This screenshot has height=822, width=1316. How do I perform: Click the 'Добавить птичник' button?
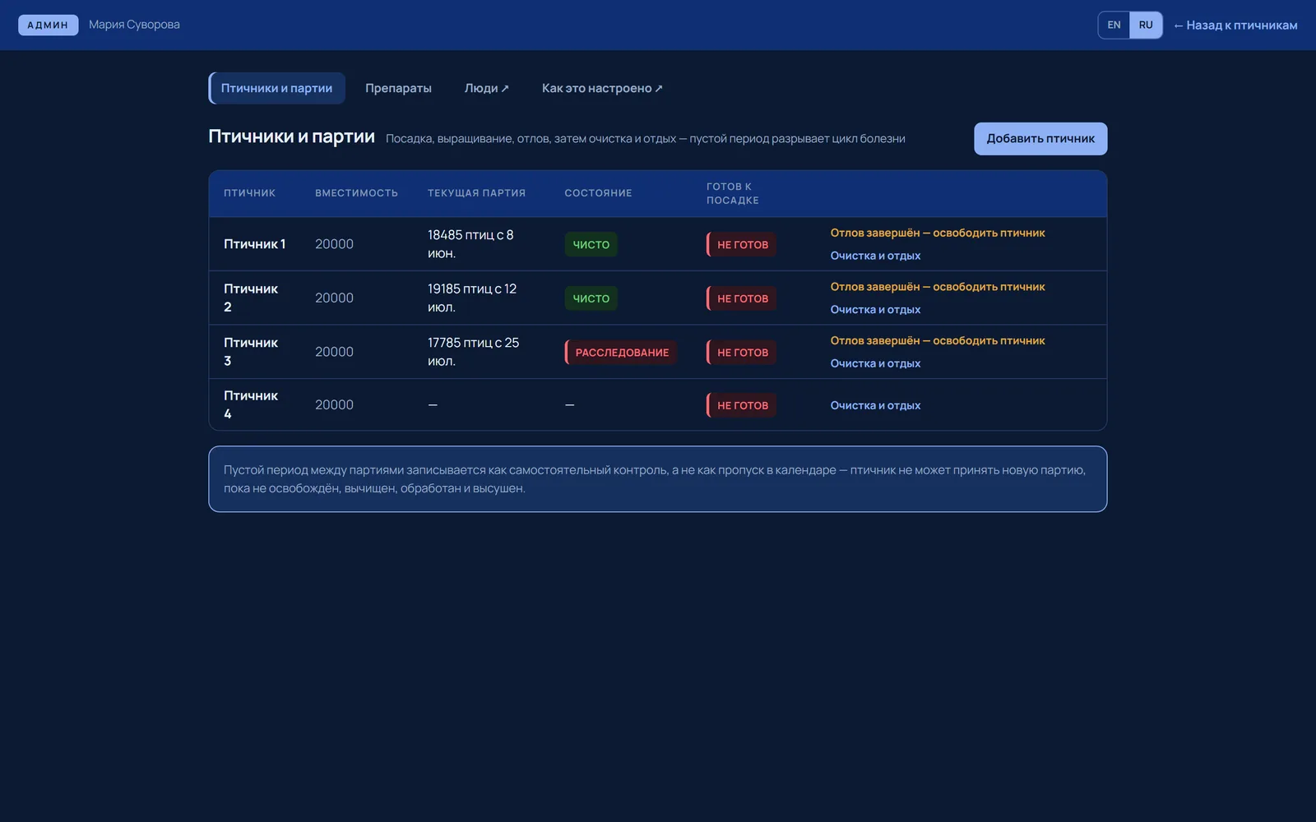[1040, 139]
